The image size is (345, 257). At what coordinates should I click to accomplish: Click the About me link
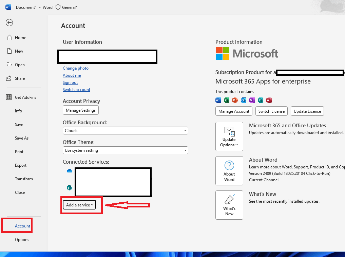(x=72, y=75)
